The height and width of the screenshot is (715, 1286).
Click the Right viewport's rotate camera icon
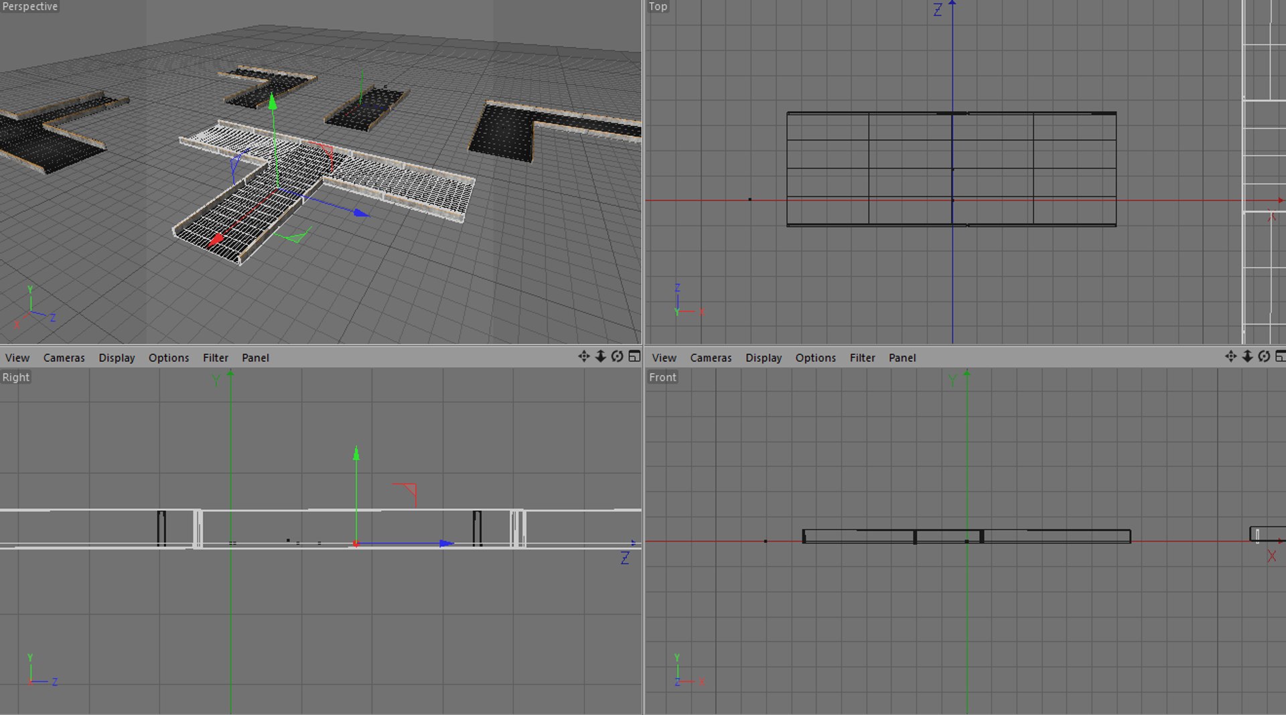(618, 356)
